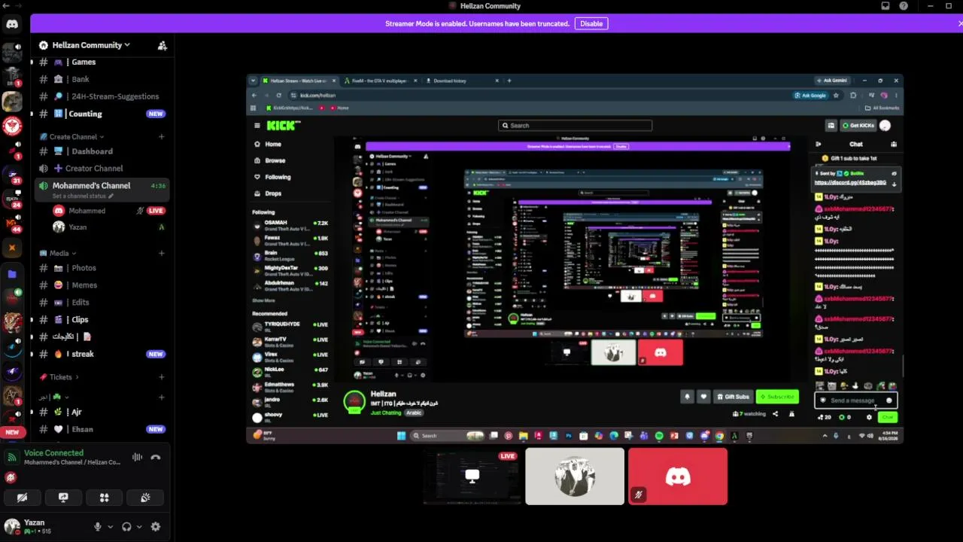Open Discord user settings gear
This screenshot has height=542, width=963.
156,527
